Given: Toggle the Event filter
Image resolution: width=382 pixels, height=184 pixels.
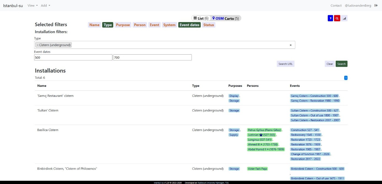Looking at the screenshot, I should [x=154, y=25].
